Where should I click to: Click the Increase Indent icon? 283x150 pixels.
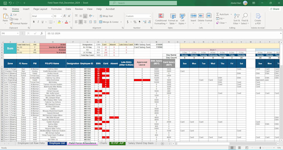click(95, 22)
